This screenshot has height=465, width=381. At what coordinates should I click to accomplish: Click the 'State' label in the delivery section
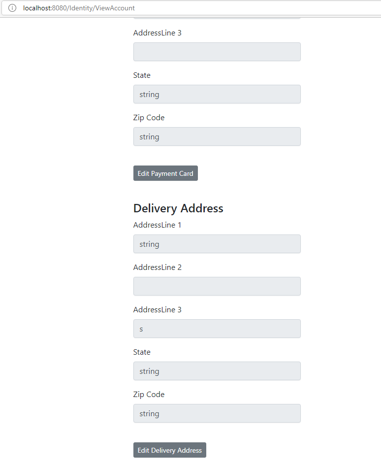142,352
